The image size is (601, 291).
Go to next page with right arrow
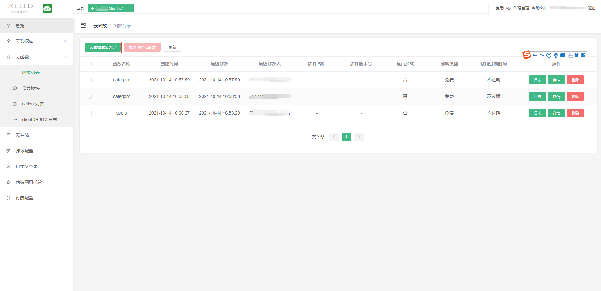pos(359,137)
